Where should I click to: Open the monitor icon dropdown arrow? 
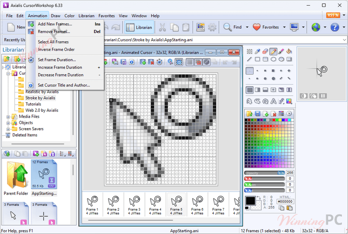(303, 27)
